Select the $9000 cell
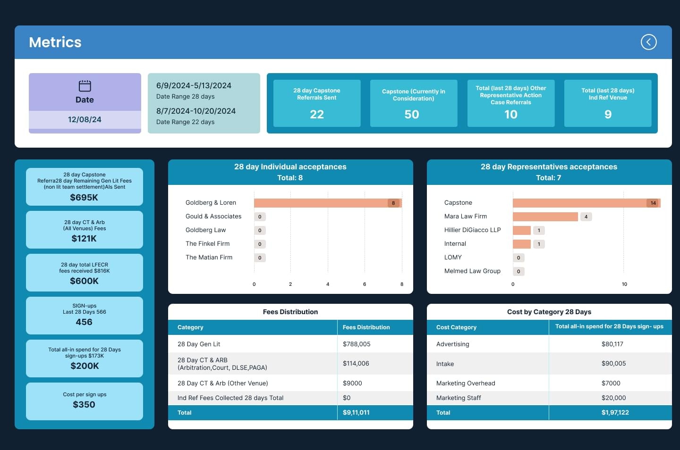This screenshot has height=450, width=680. click(352, 383)
